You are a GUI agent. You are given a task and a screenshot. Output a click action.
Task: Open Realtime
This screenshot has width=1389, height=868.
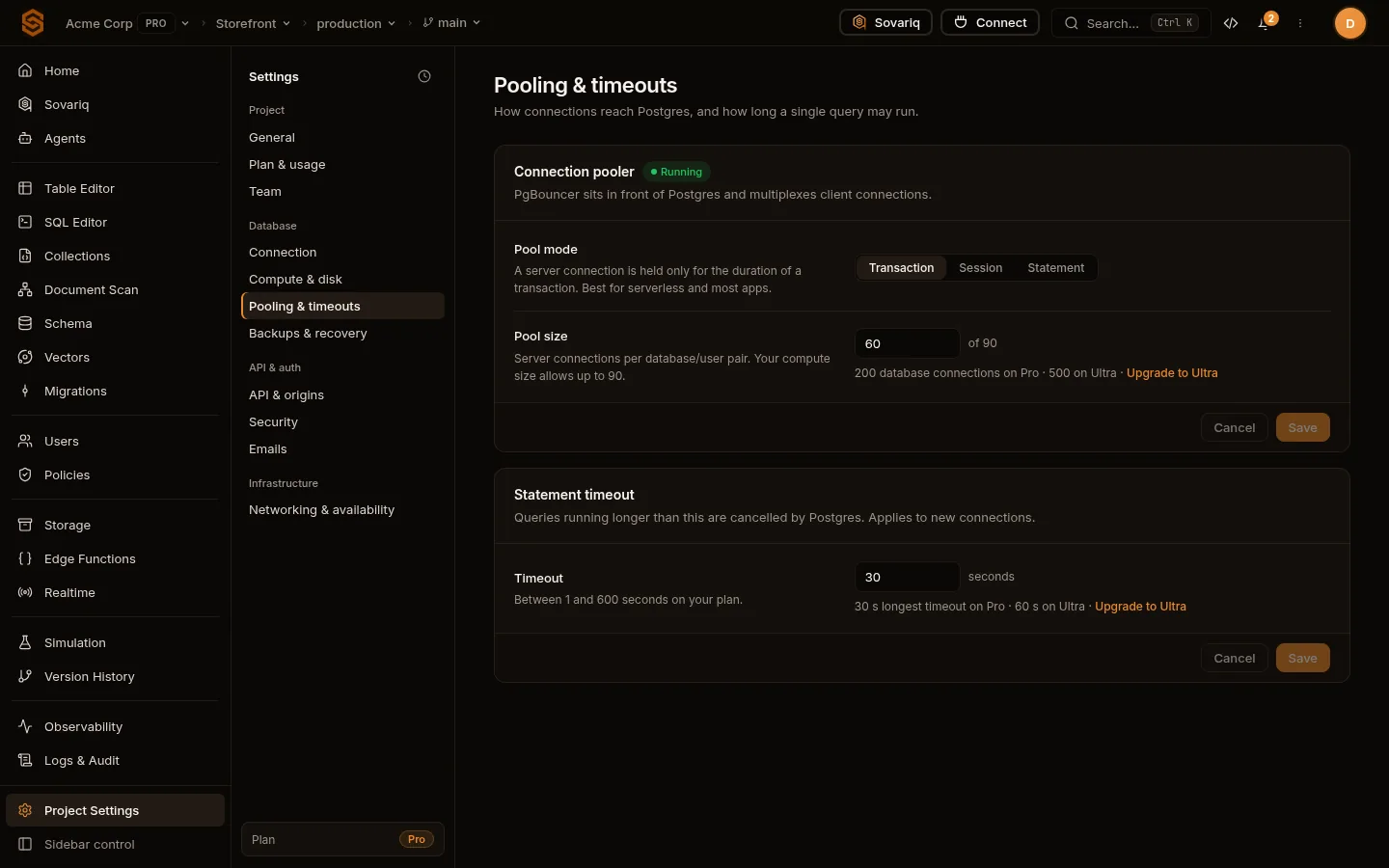tap(116, 592)
